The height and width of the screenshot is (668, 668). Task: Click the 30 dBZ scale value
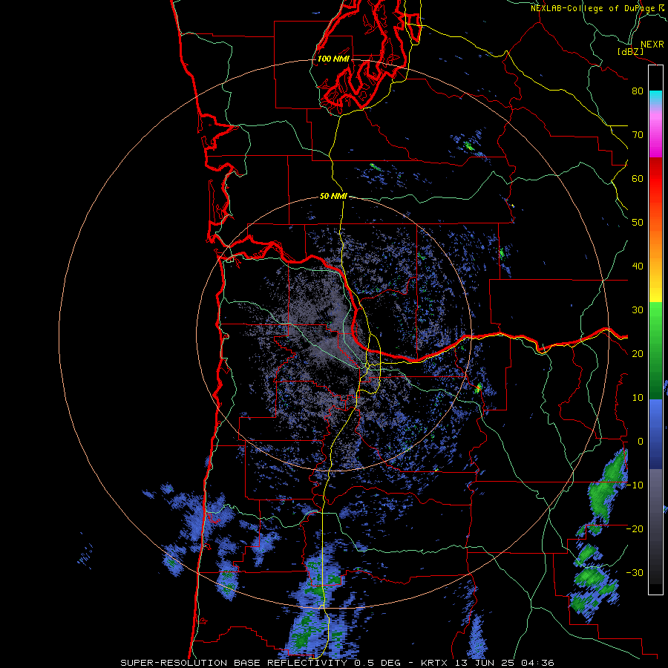[638, 310]
